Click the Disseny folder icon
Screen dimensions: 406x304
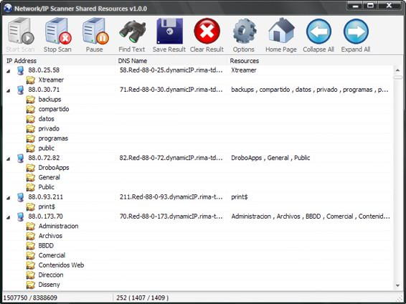pos(31,285)
